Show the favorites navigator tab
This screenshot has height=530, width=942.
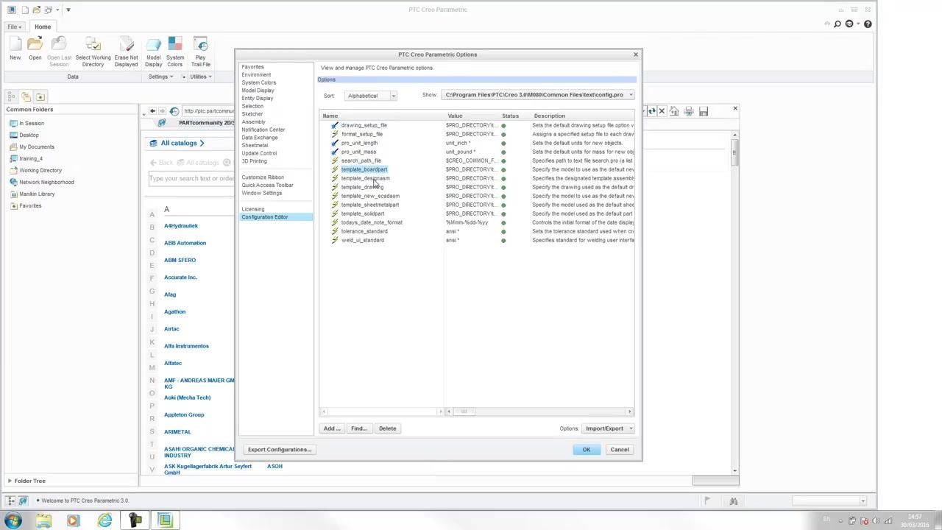40,96
